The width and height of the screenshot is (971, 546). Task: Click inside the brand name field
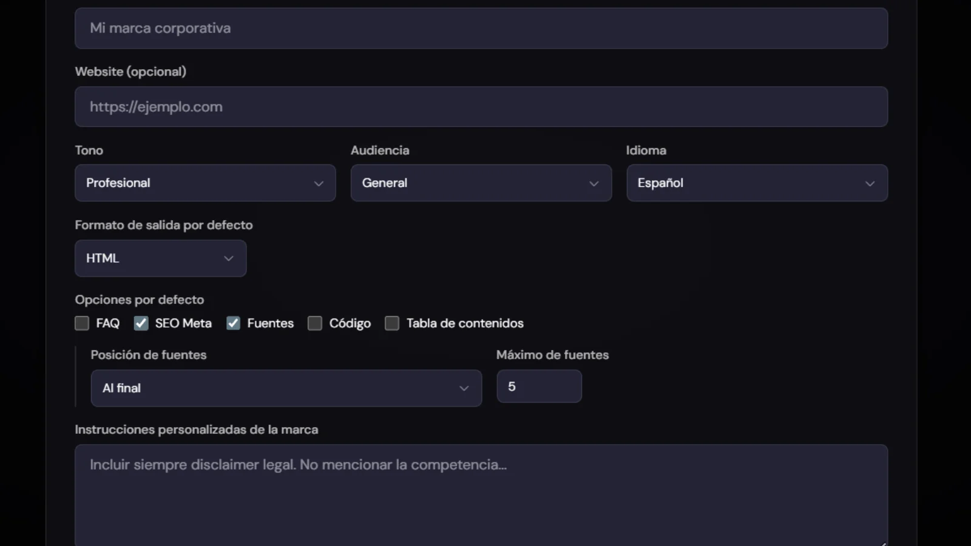(x=481, y=28)
